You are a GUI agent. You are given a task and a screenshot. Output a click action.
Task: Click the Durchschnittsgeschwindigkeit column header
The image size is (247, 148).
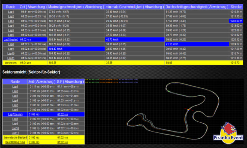click(197, 7)
